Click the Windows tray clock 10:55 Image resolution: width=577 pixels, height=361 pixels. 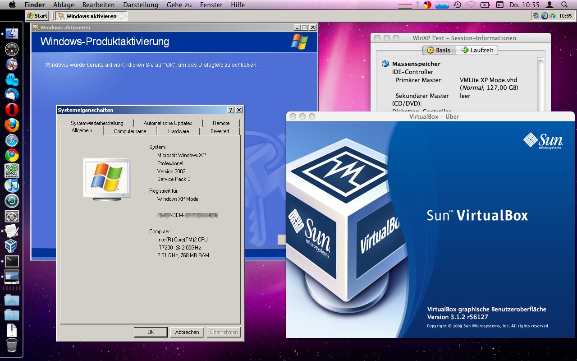(565, 16)
